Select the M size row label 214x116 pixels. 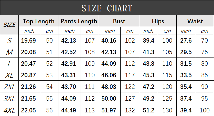tap(9, 52)
